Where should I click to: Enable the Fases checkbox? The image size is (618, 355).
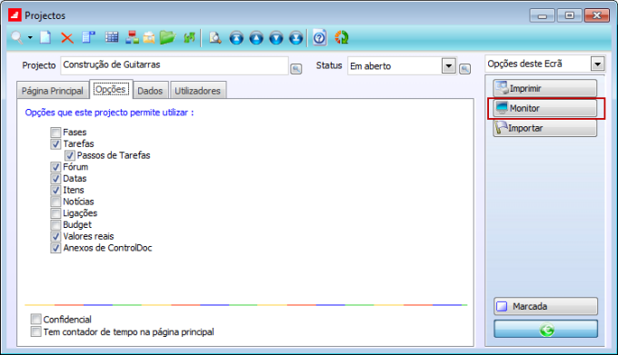tap(55, 133)
